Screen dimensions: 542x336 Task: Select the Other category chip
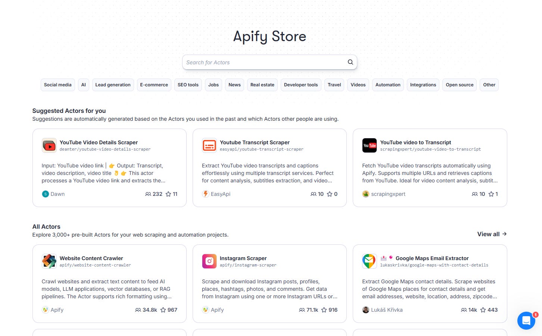[489, 85]
